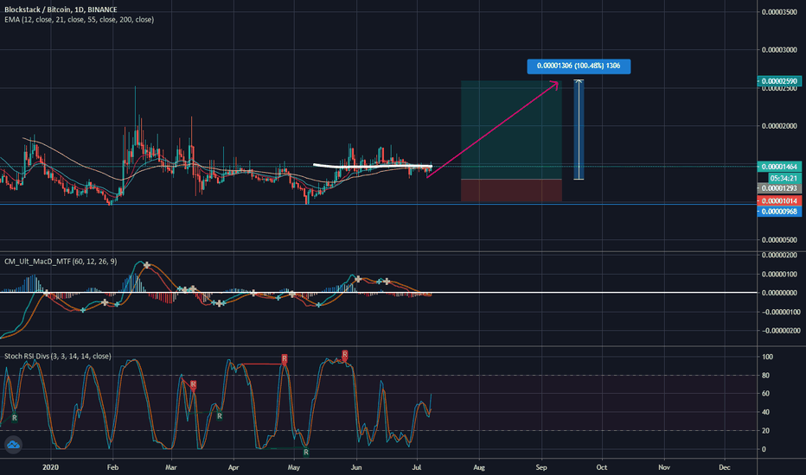Viewport: 806px width, 475px height.
Task: Click the 0.00001014 red stop price label
Action: click(779, 200)
